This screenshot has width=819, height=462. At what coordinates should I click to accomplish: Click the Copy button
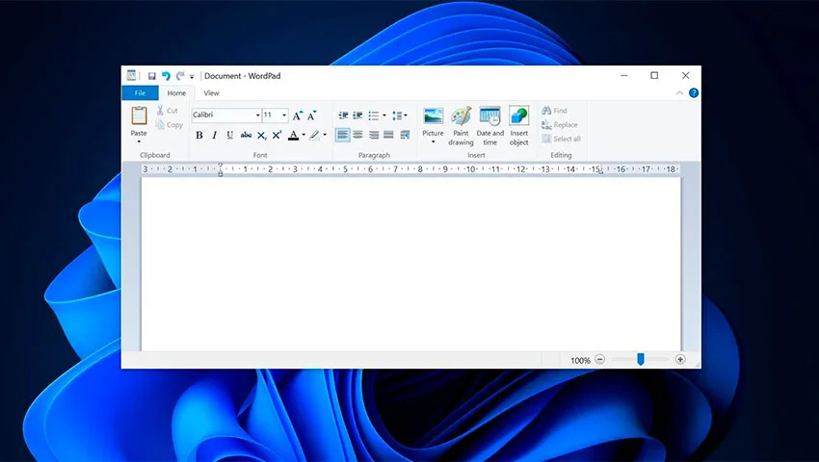click(170, 125)
